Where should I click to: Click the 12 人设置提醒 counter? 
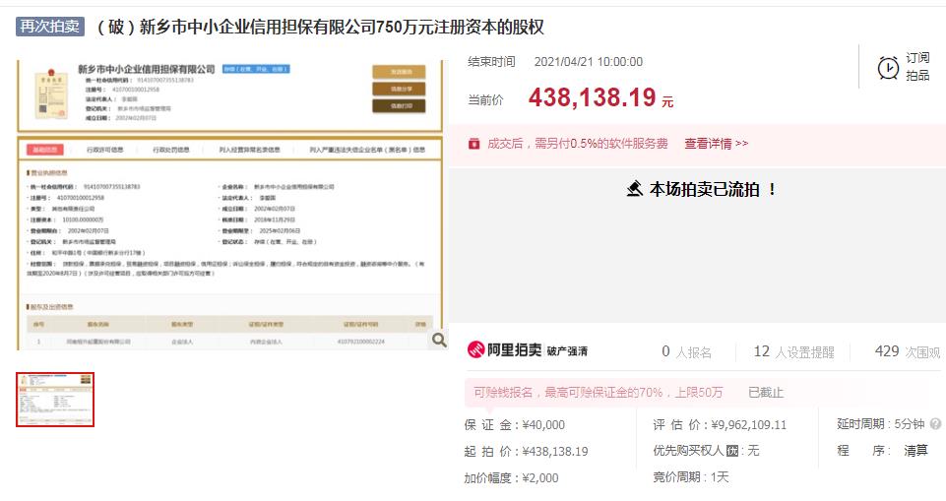(x=792, y=351)
